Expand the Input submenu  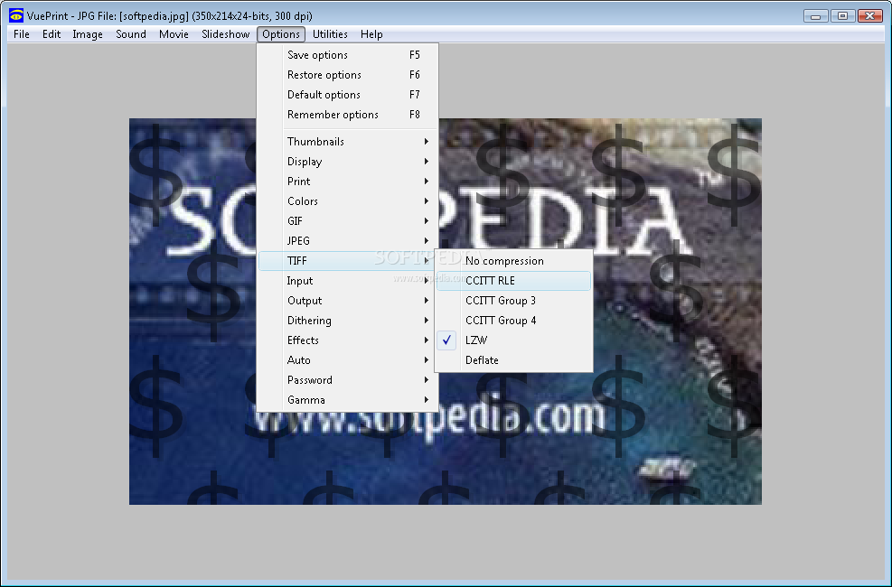[348, 281]
